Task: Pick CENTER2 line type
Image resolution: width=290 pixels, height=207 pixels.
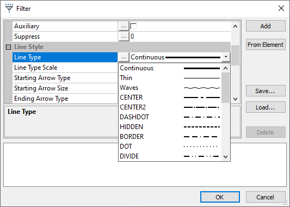Action: (x=170, y=107)
